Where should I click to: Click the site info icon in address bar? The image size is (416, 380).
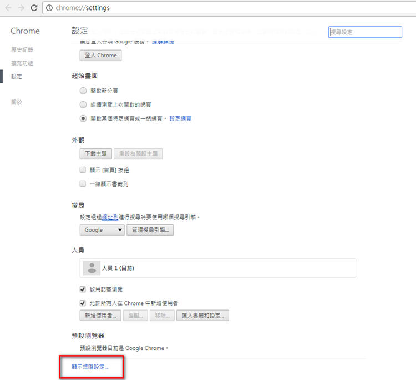[x=49, y=8]
